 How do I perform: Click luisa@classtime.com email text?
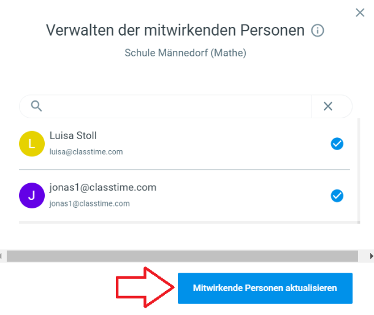pos(86,151)
